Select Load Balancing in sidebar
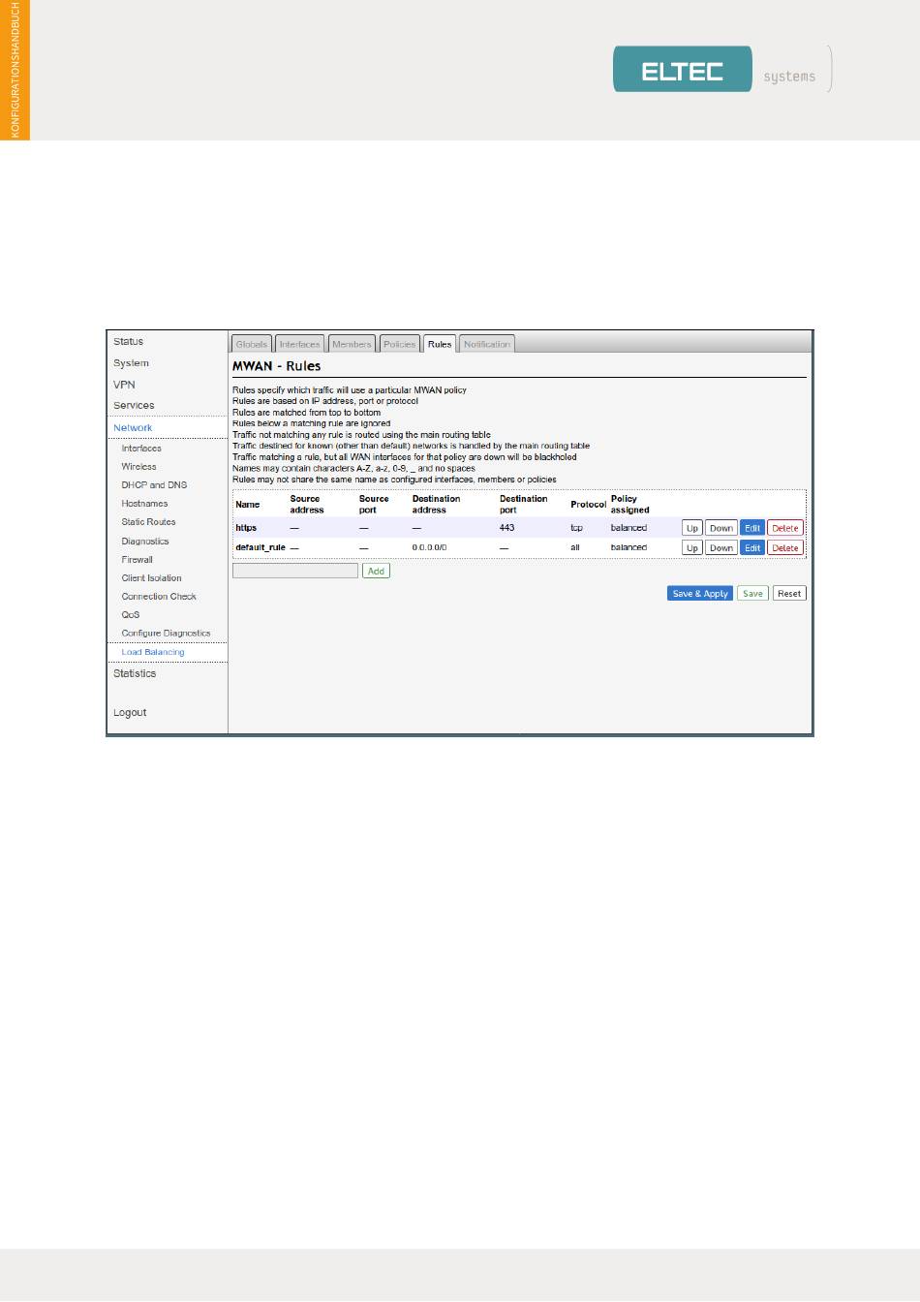Image resolution: width=920 pixels, height=1302 pixels. click(152, 652)
